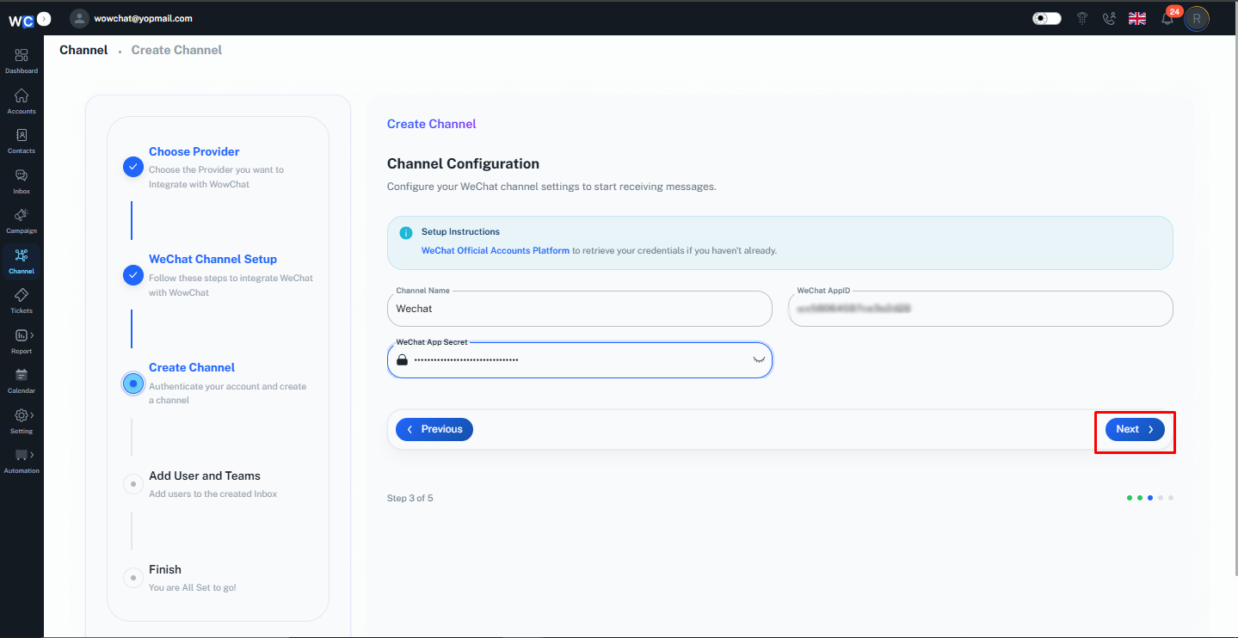Open the Contacts page
This screenshot has width=1238, height=638.
point(22,141)
